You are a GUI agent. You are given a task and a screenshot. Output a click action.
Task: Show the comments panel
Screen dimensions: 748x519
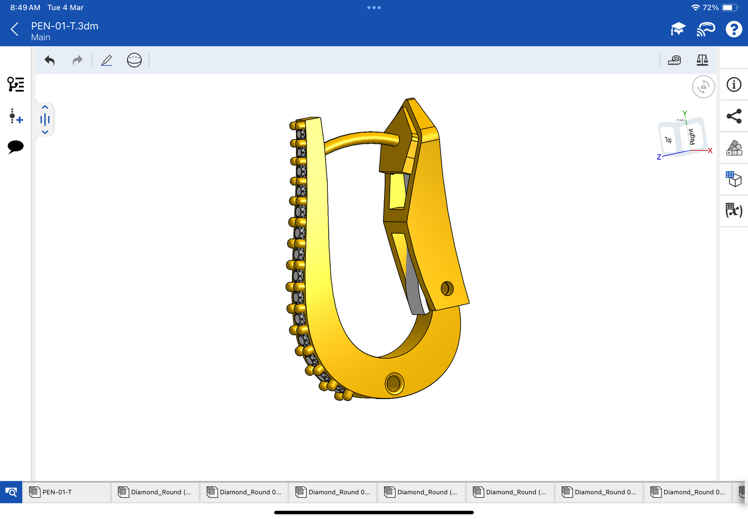click(16, 147)
